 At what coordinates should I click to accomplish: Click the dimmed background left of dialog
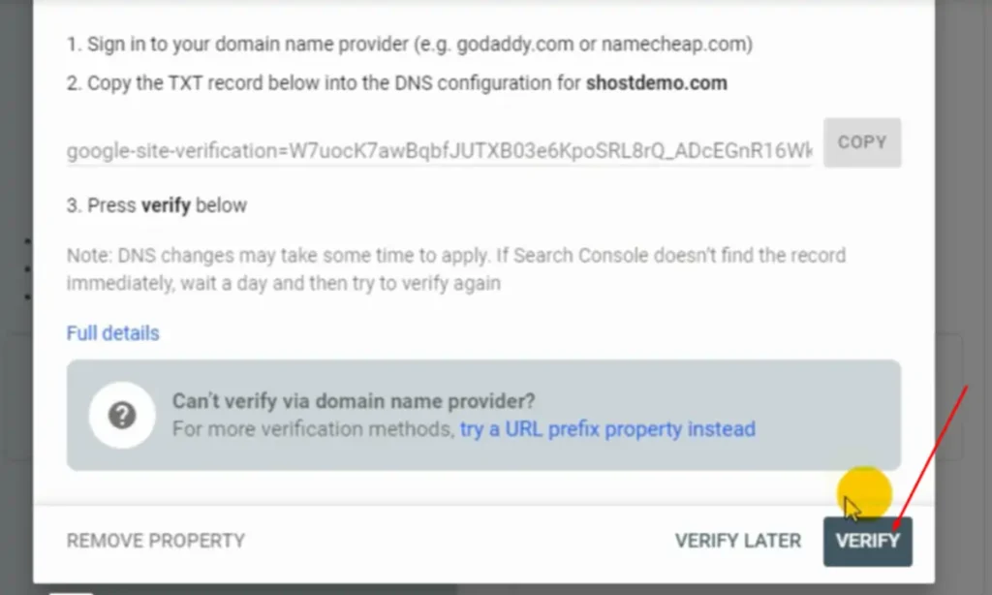[15, 291]
